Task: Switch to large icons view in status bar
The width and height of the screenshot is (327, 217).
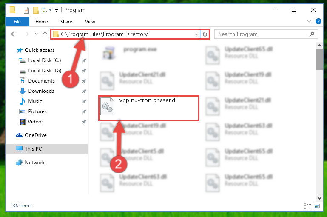Action: (x=316, y=206)
